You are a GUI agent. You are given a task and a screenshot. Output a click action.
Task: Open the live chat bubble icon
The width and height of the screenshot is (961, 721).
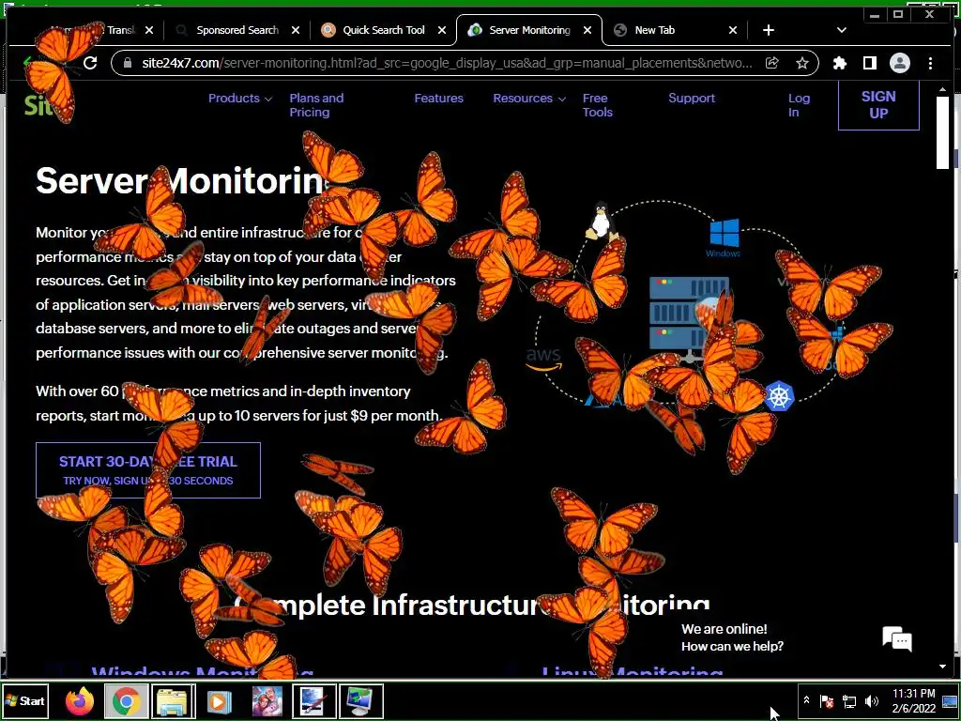897,639
